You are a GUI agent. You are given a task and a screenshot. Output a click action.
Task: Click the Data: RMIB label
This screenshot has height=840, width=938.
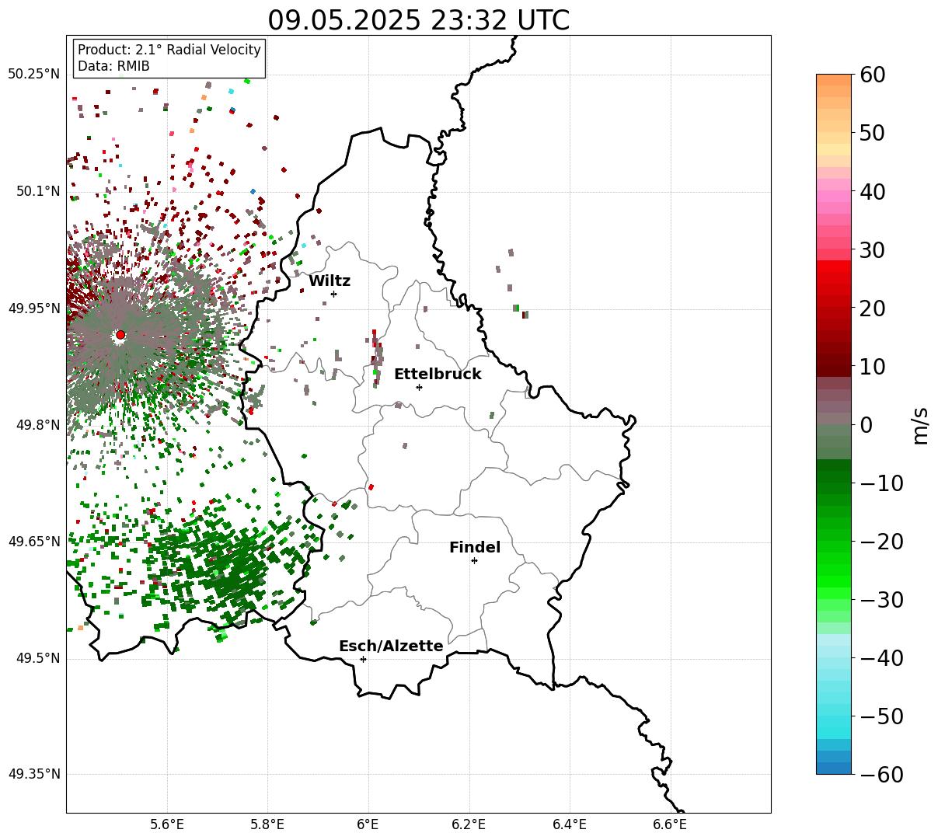pos(113,66)
